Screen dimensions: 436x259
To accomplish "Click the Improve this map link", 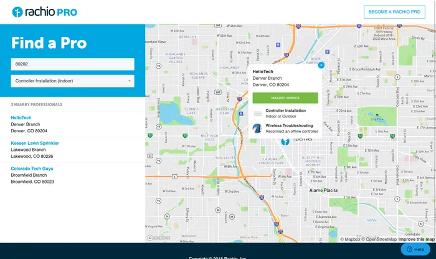I will [416, 239].
